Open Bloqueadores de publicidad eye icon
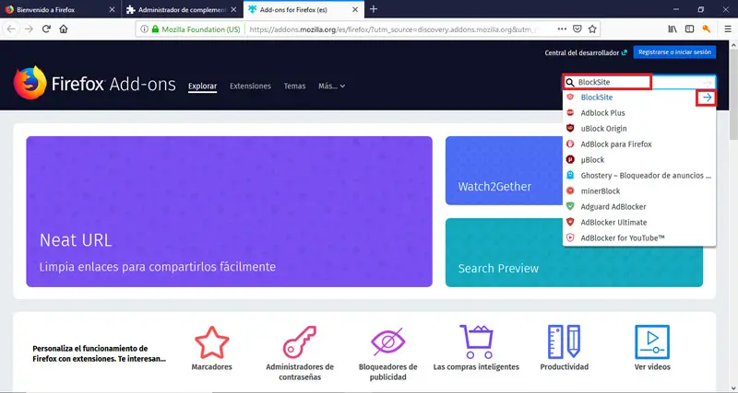The image size is (738, 393). [x=387, y=342]
